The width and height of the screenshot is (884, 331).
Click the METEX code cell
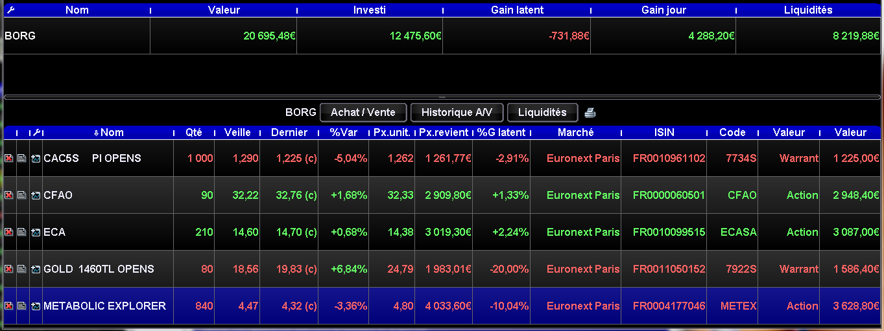pos(733,306)
